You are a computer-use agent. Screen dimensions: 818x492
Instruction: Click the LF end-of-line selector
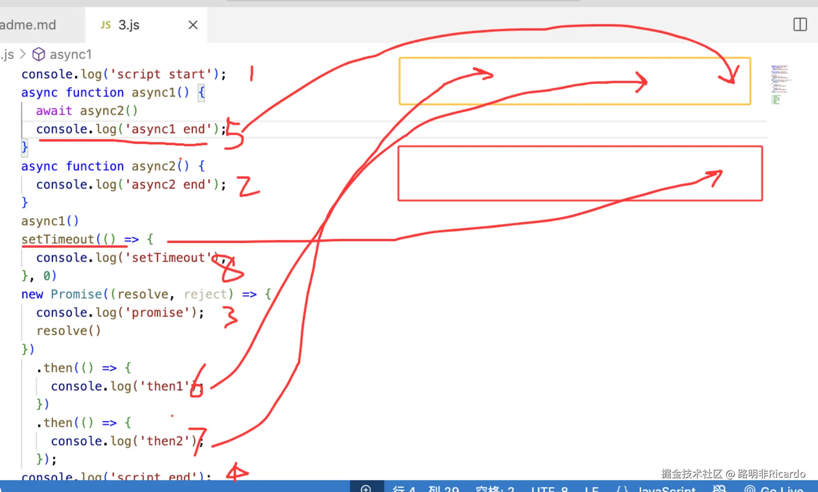(x=591, y=489)
